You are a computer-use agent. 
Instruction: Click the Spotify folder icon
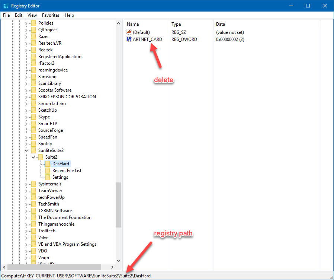point(33,144)
